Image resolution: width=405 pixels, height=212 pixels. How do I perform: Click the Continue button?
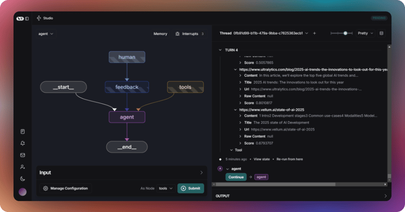click(x=236, y=177)
